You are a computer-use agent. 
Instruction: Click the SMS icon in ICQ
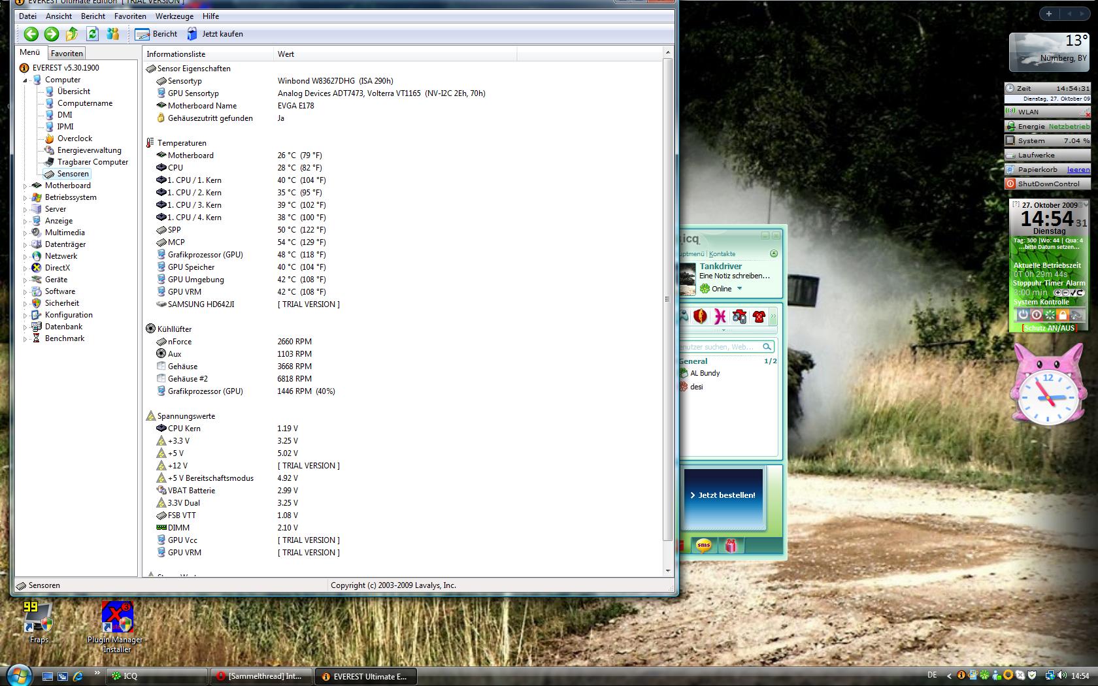click(704, 546)
